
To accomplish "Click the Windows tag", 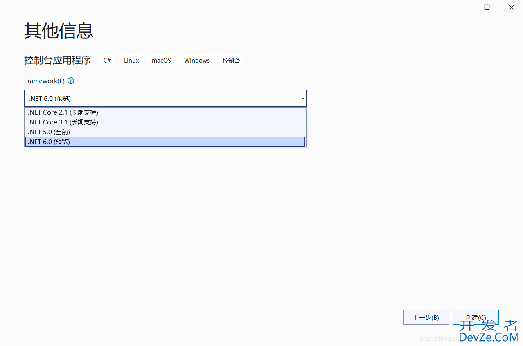I will (x=197, y=61).
